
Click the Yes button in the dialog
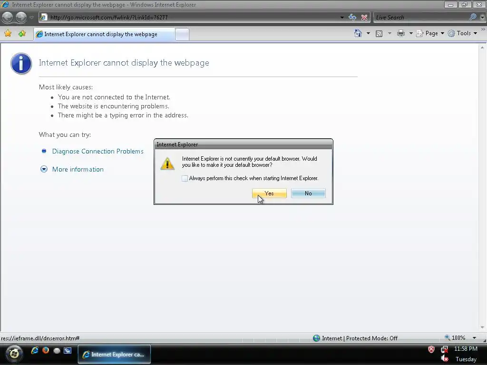[x=269, y=193]
